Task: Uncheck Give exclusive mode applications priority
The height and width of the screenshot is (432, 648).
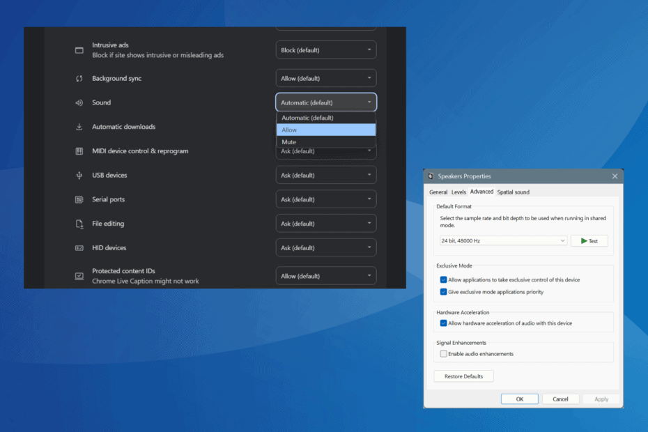Action: [x=444, y=292]
